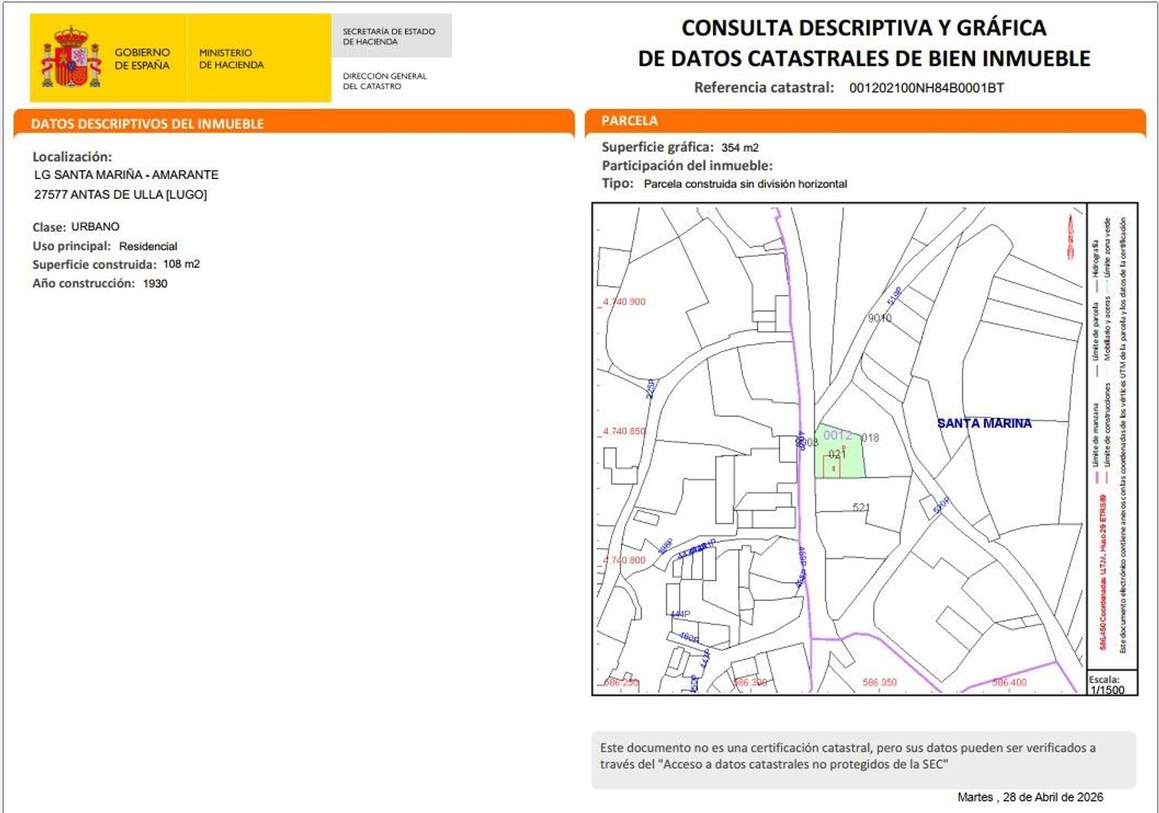Click the title line 'CONSULTA DESCRIPTIVA Y GRÁFICA'
This screenshot has height=813, width=1159.
(x=864, y=28)
